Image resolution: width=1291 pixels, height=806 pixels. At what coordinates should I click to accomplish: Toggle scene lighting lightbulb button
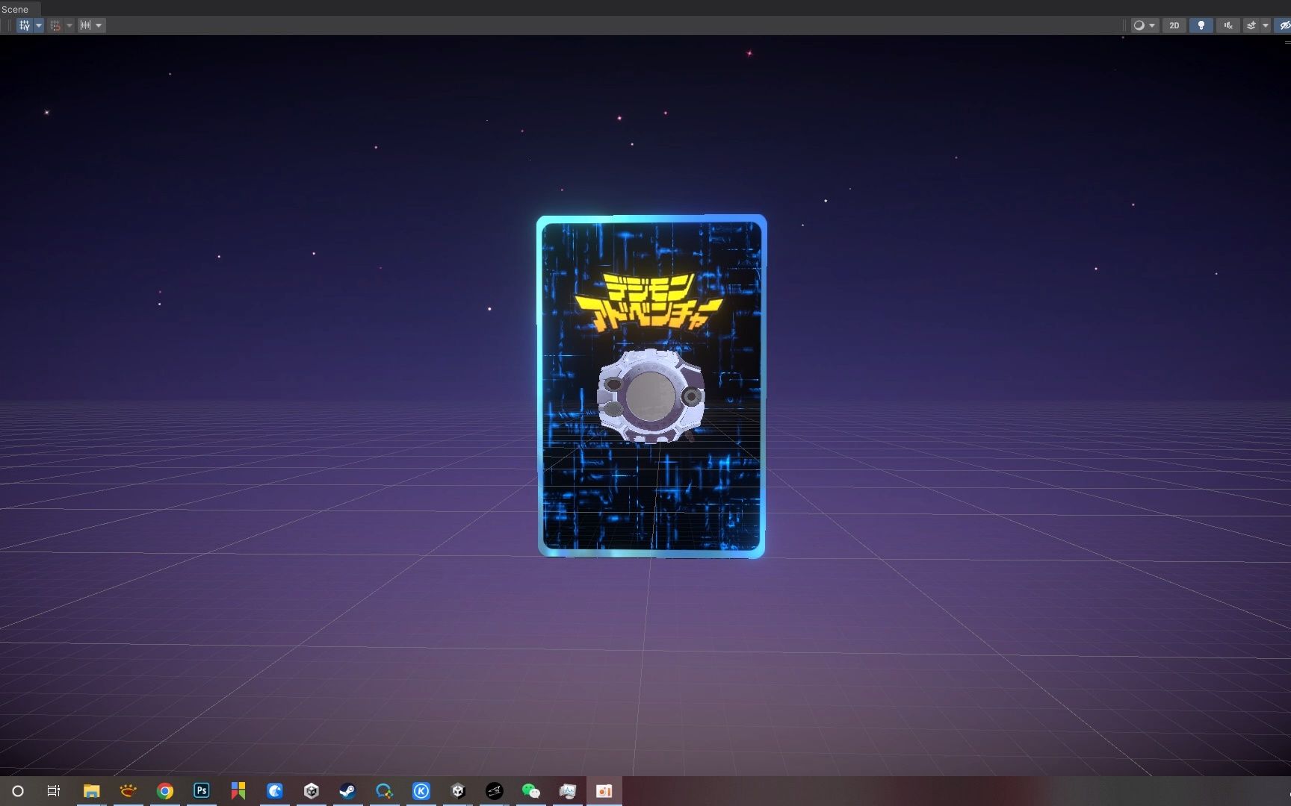tap(1201, 25)
